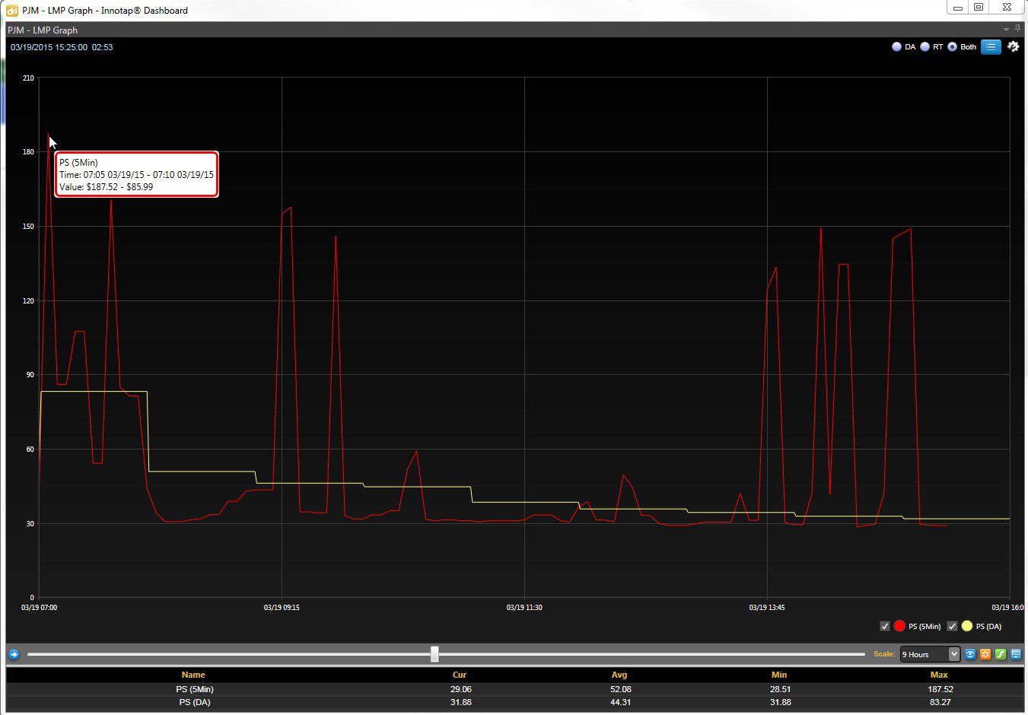The image size is (1028, 715).
Task: Click the 28.51 min value cell
Action: point(781,689)
